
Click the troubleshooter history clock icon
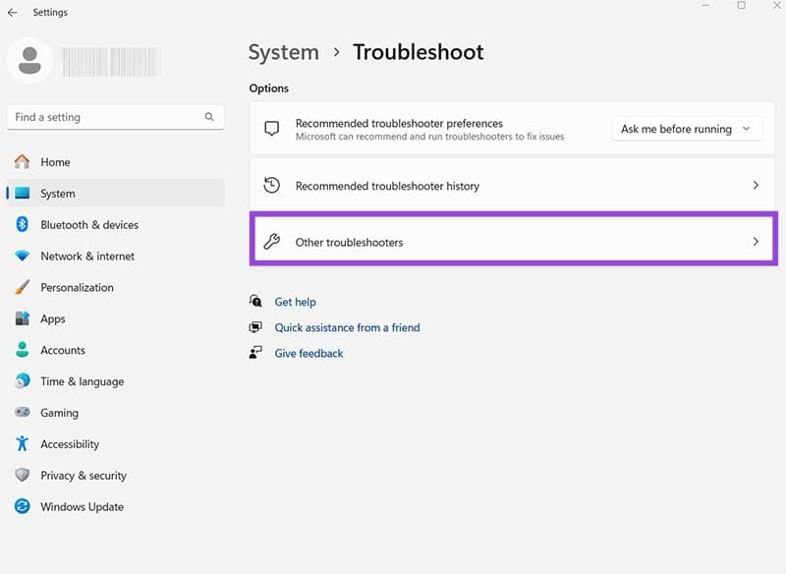pos(272,186)
